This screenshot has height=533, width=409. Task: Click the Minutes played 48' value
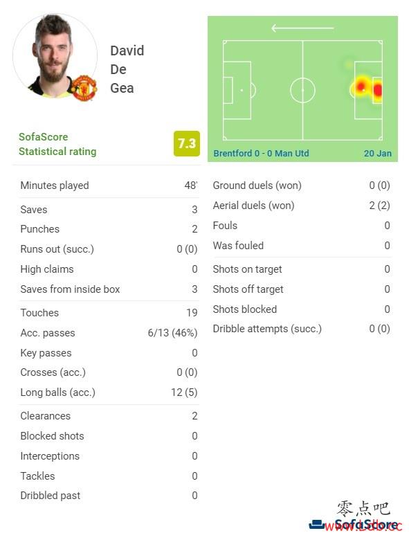point(191,186)
